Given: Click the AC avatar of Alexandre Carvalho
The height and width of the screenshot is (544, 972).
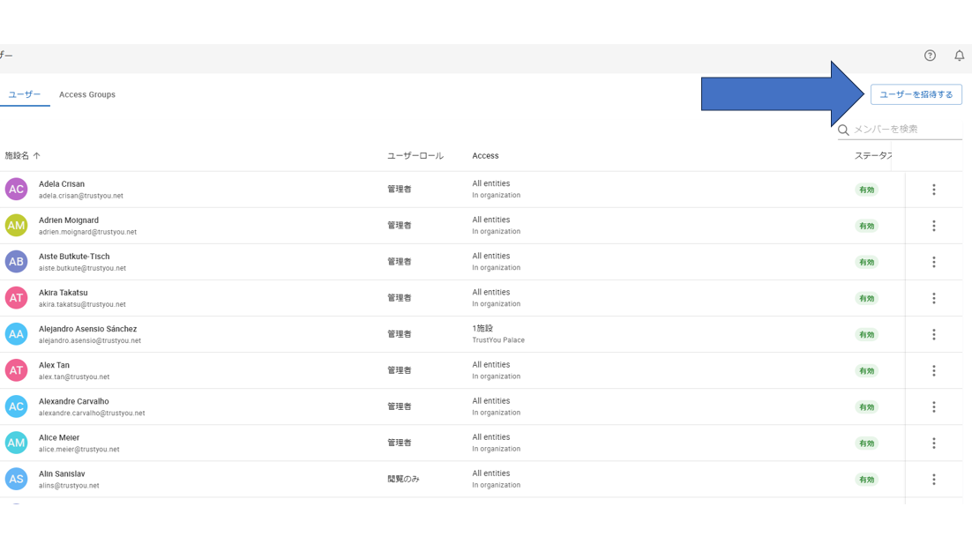Looking at the screenshot, I should [16, 406].
